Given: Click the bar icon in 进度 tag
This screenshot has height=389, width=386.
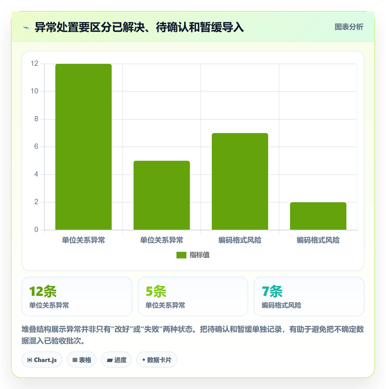Looking at the screenshot, I should coord(109,360).
